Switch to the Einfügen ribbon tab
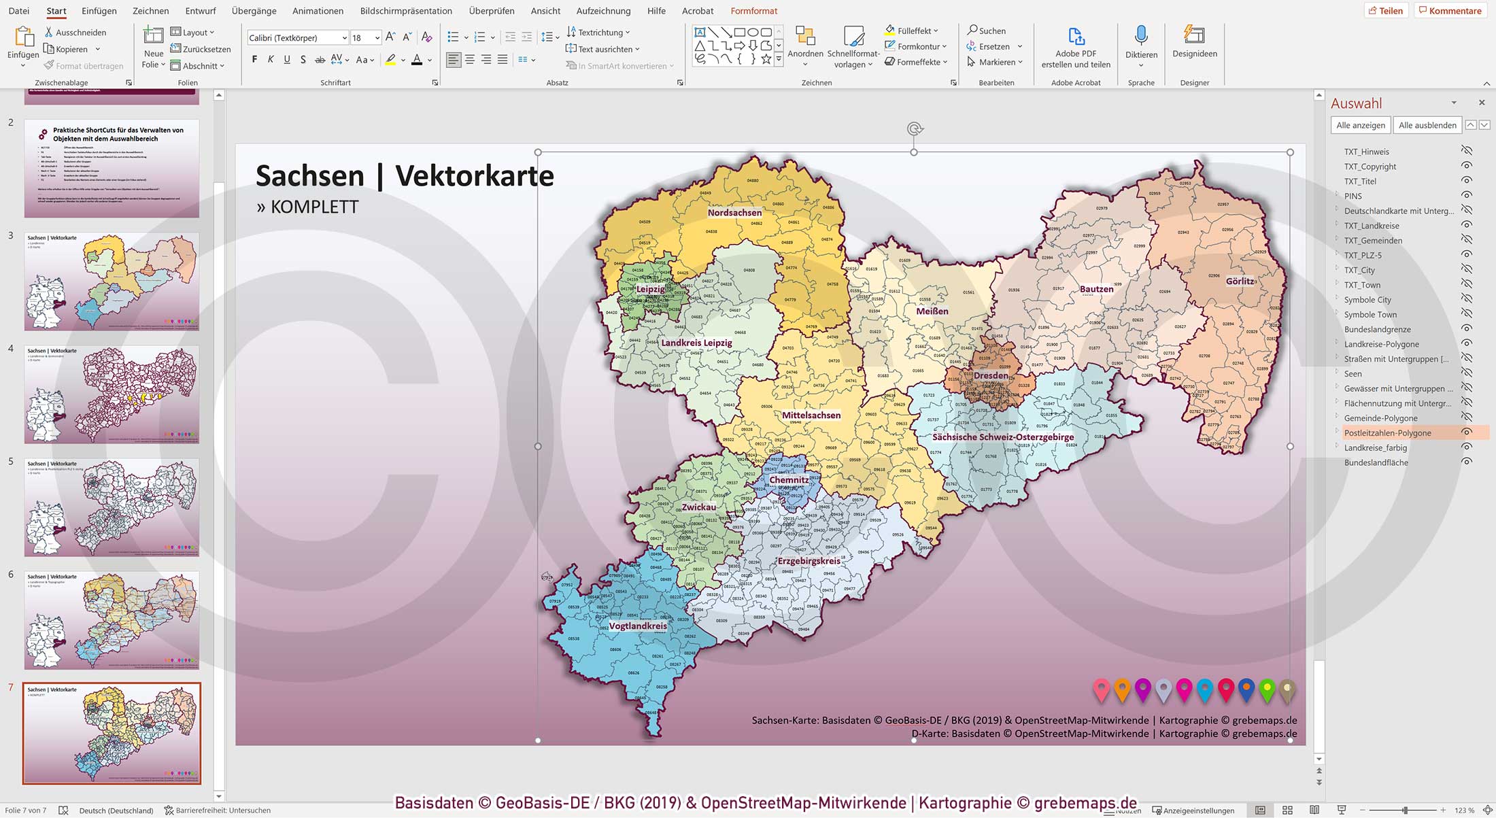 click(99, 10)
